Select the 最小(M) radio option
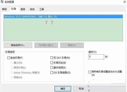Screen dimensions: 127x92 [12, 63]
